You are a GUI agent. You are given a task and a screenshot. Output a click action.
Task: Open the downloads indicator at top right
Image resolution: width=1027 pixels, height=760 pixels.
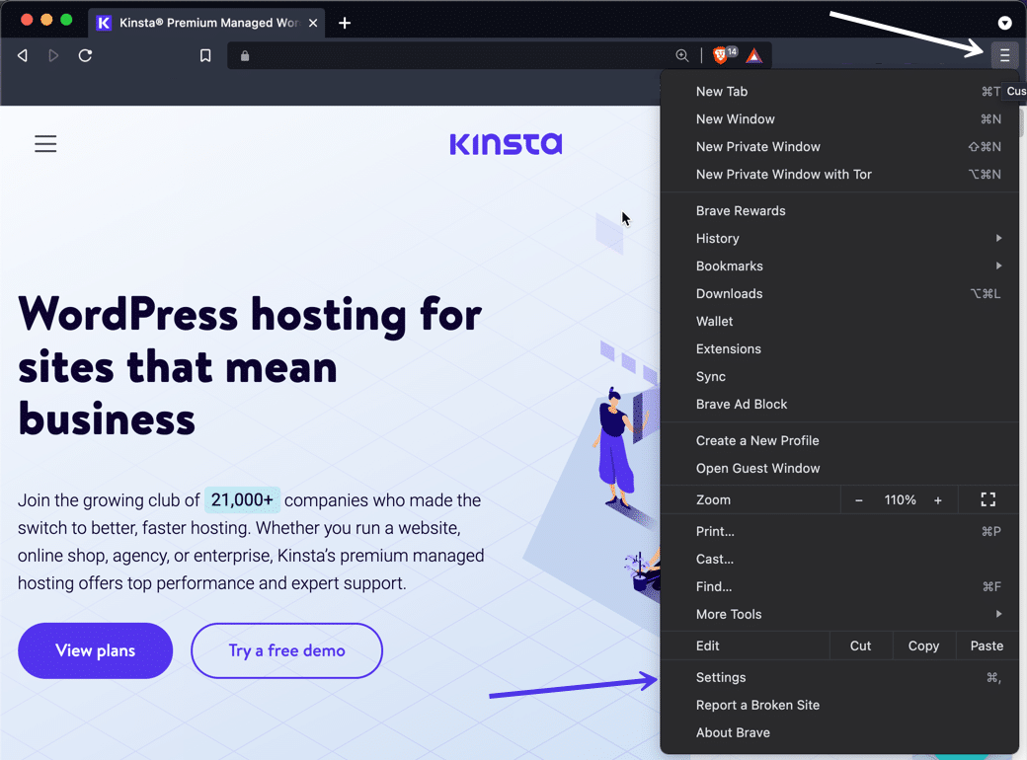pyautogui.click(x=1005, y=23)
